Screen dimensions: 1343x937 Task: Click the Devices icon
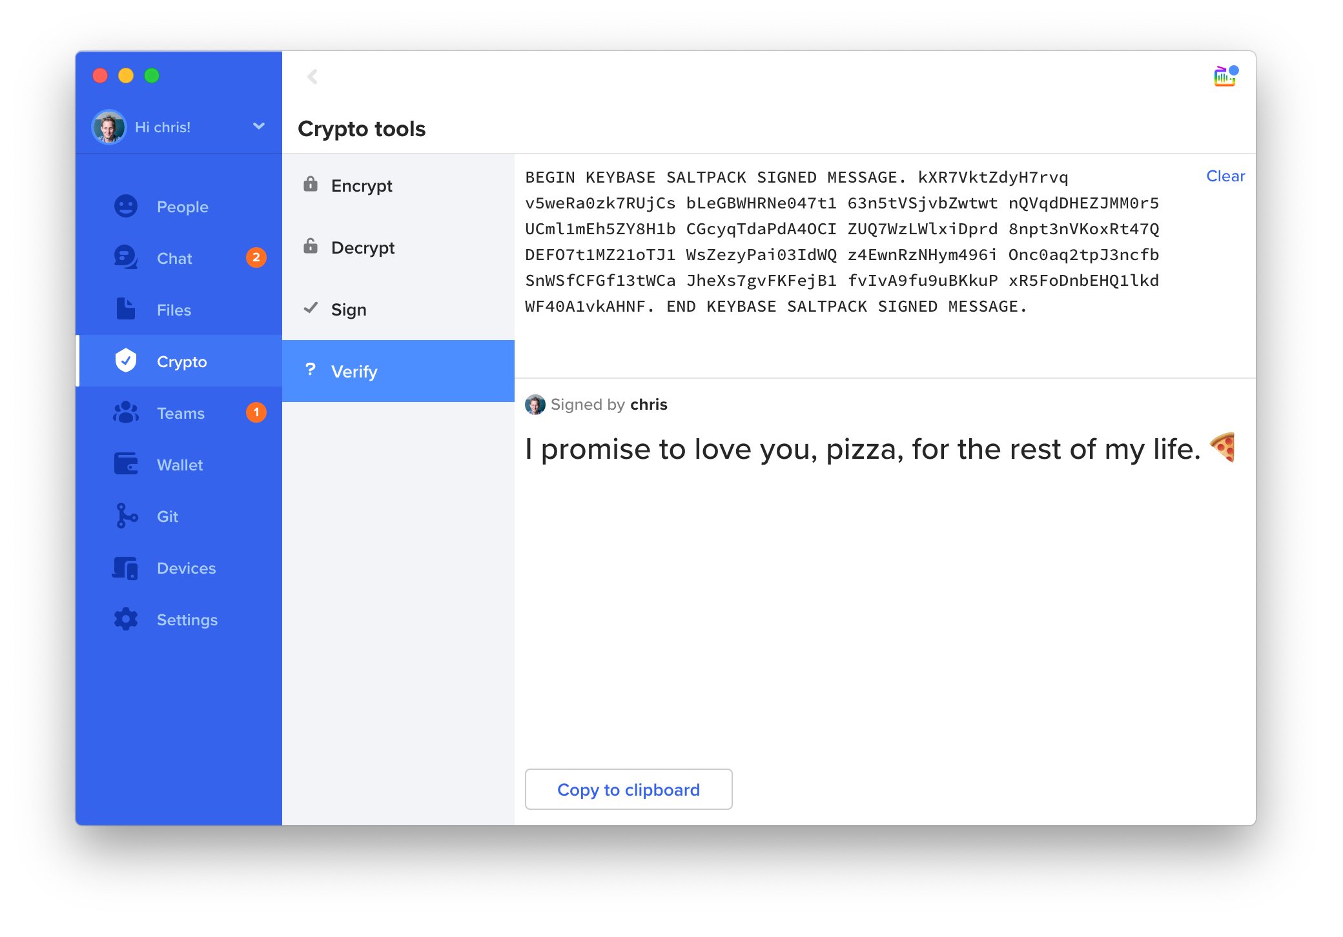click(x=125, y=568)
